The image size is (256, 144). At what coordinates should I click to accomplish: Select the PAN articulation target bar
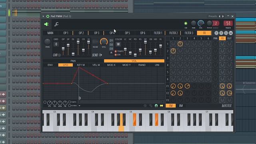pyautogui.click(x=73, y=61)
